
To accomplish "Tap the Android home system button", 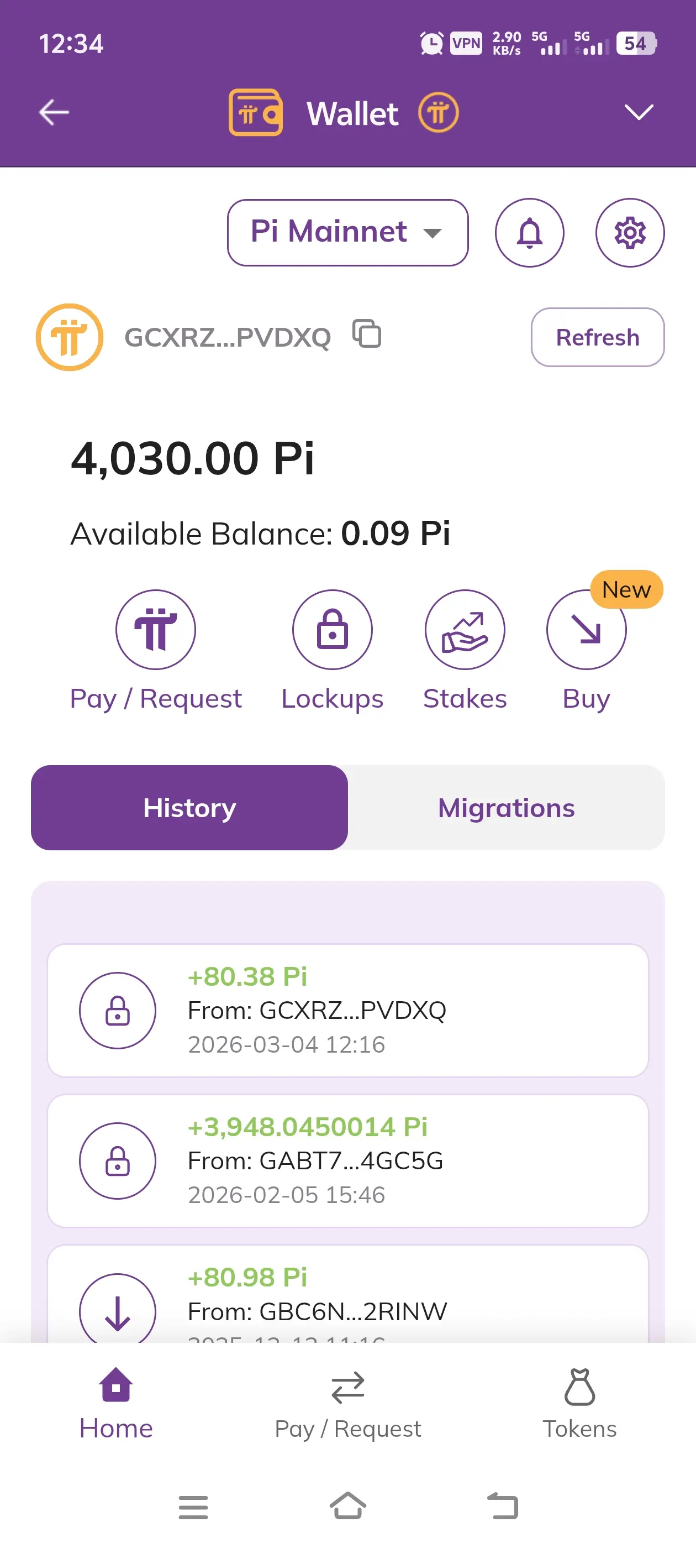I will tap(347, 1506).
